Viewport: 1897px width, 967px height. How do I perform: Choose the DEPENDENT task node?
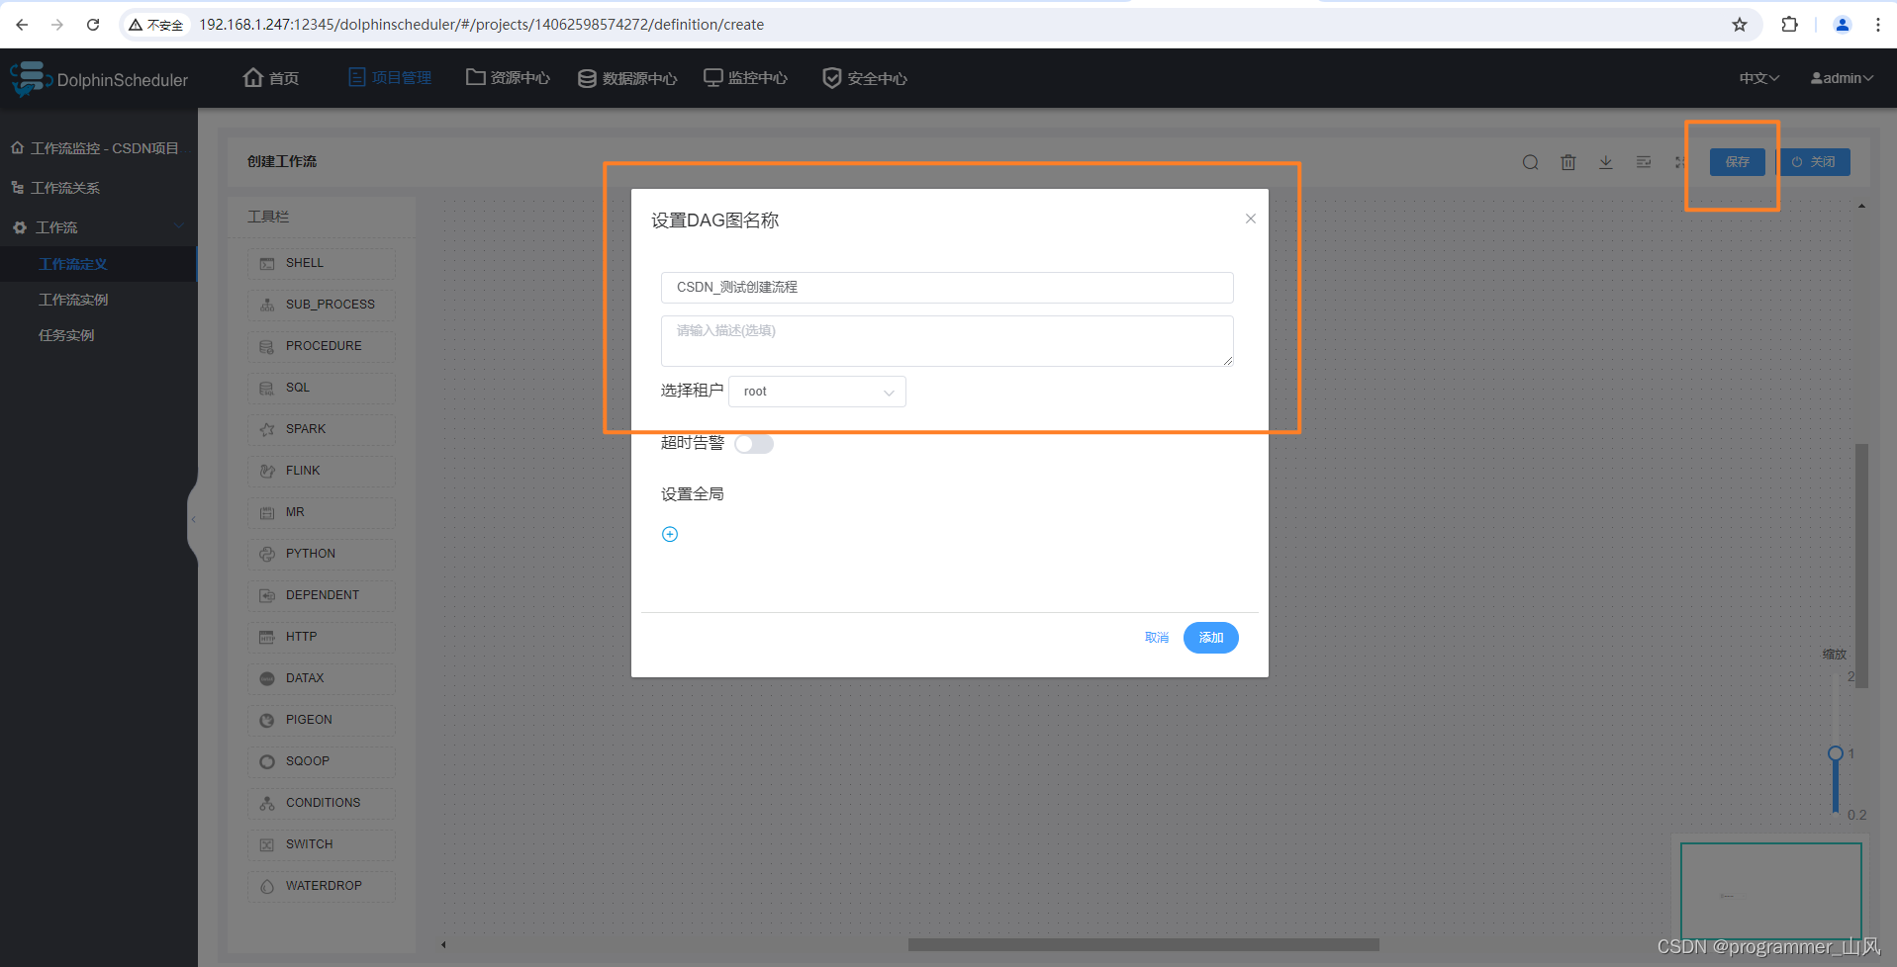tap(321, 595)
